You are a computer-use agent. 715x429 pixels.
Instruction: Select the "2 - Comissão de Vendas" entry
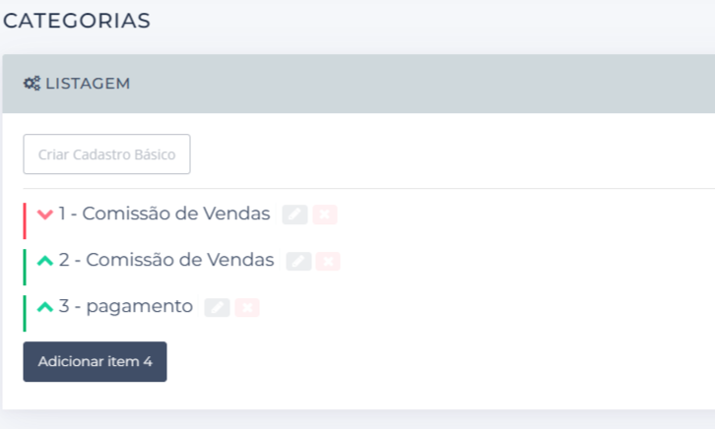(x=165, y=260)
